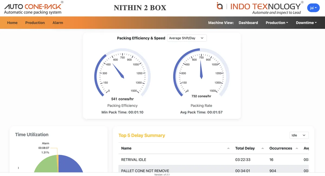Sort by Occurrences column arrow
Viewport: 325px width, 176px height.
pyautogui.click(x=297, y=148)
